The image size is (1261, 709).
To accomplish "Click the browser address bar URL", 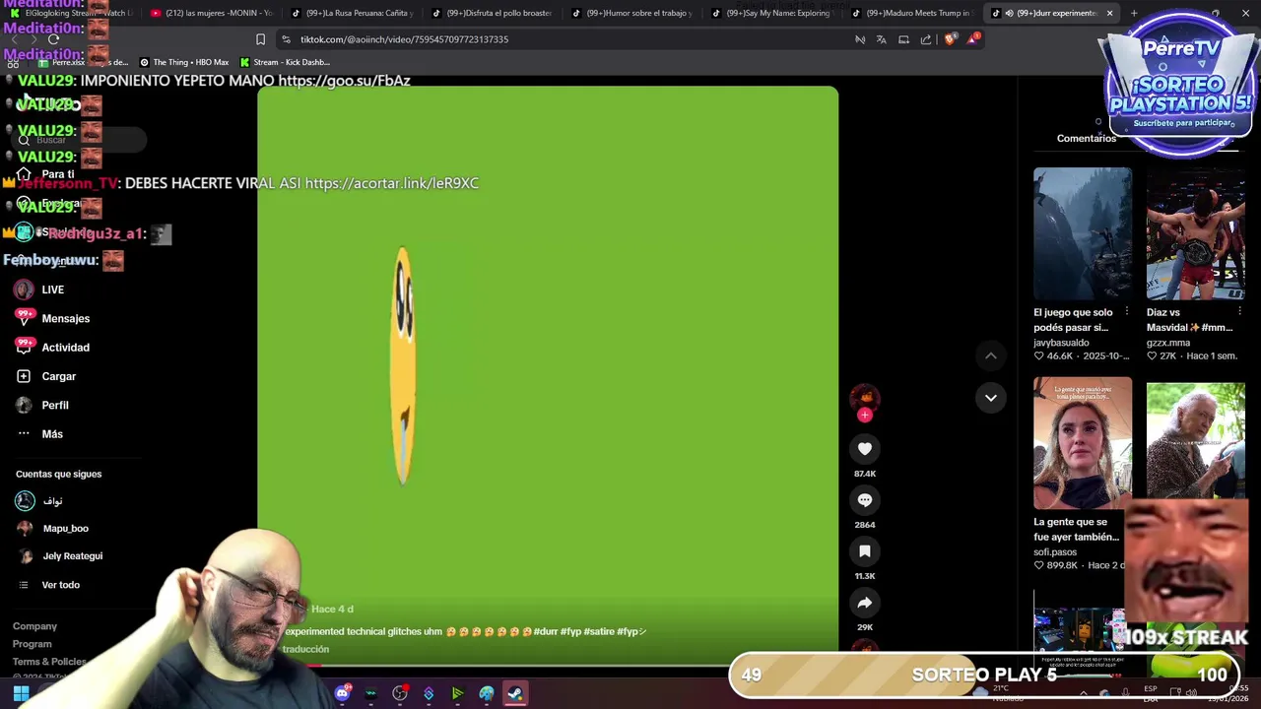I will pos(404,39).
